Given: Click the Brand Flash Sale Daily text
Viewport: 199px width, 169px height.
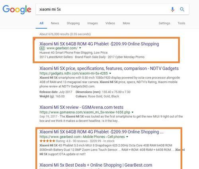Looking at the screenshot, I should pos(90,57).
